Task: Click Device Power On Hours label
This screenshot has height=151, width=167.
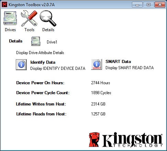Action: tap(40, 83)
